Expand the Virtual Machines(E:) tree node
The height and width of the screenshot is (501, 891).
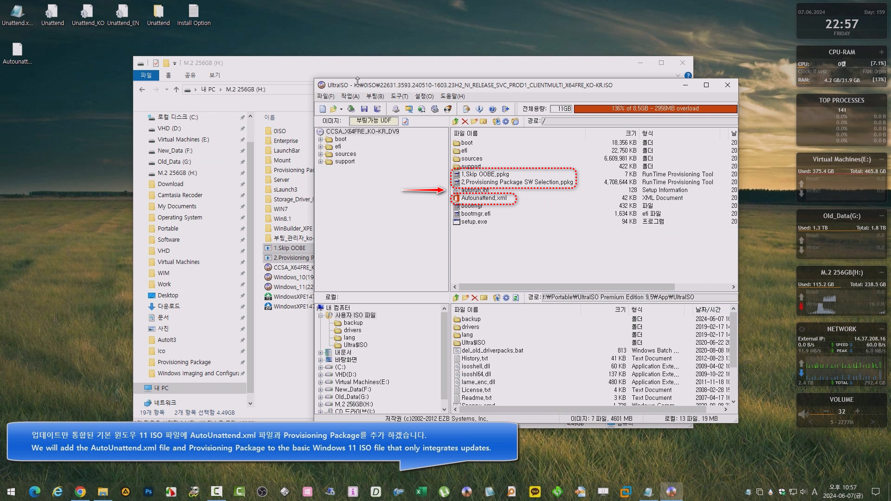[320, 382]
